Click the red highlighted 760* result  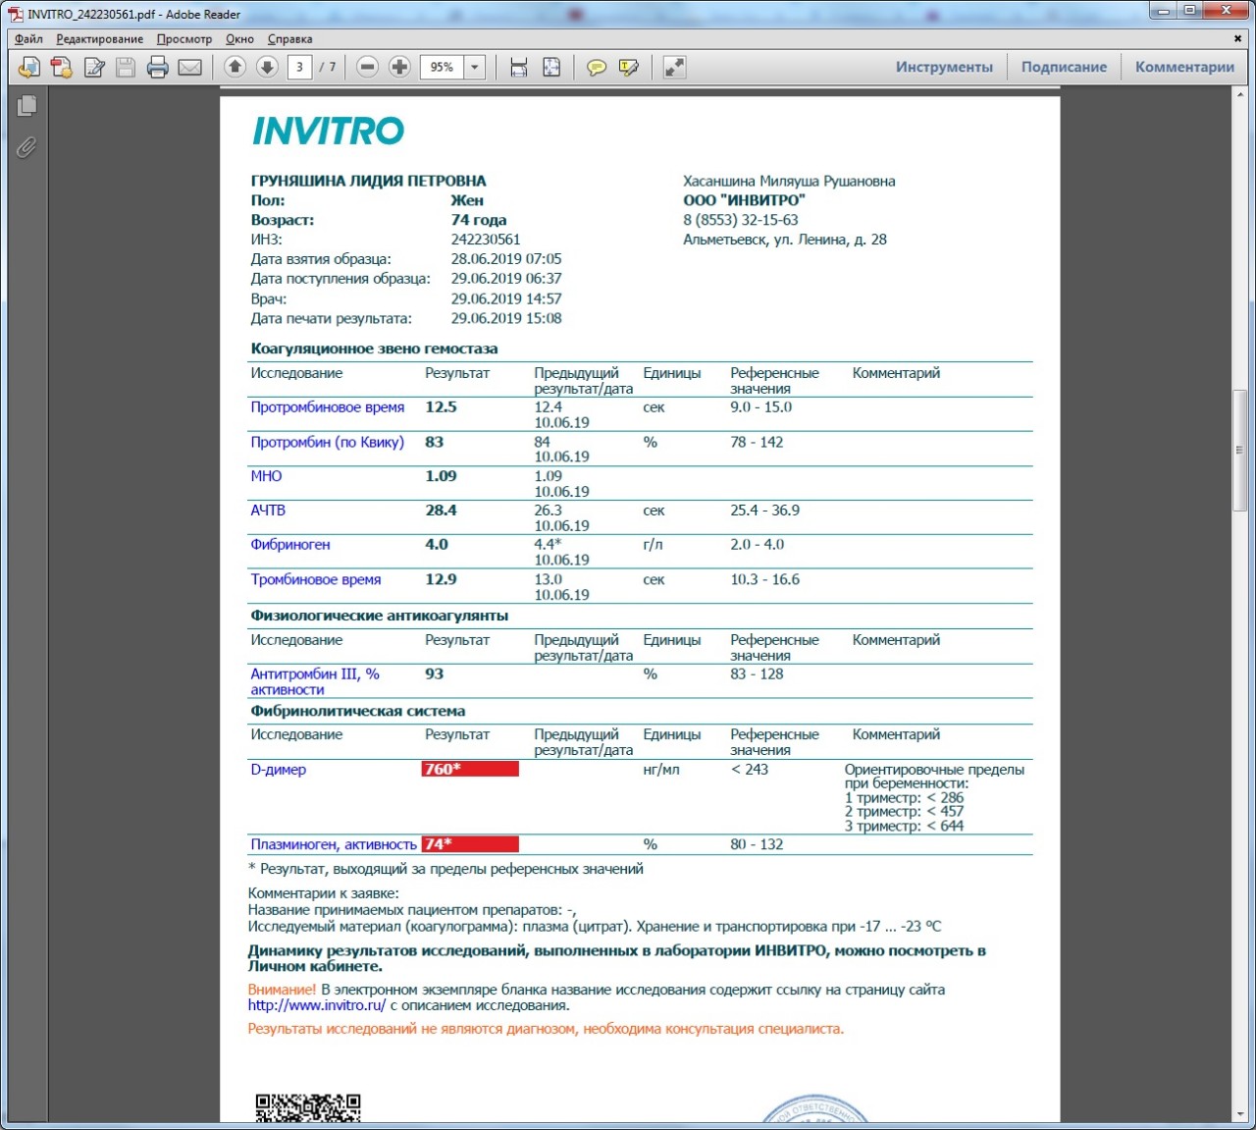(470, 769)
